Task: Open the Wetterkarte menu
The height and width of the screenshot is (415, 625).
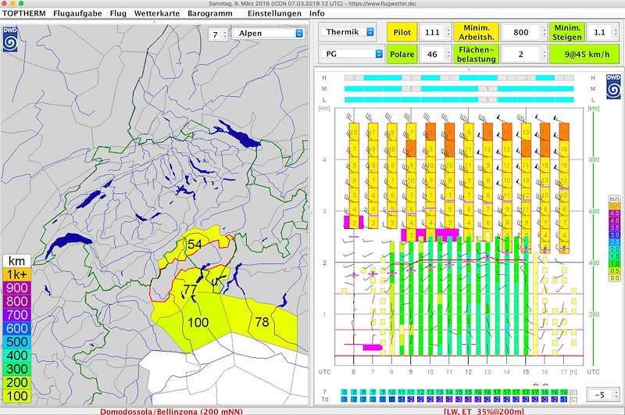Action: click(157, 13)
